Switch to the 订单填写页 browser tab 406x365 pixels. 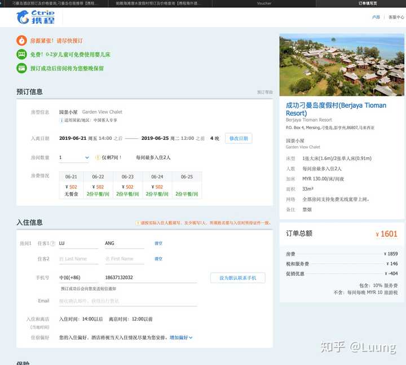tap(368, 3)
